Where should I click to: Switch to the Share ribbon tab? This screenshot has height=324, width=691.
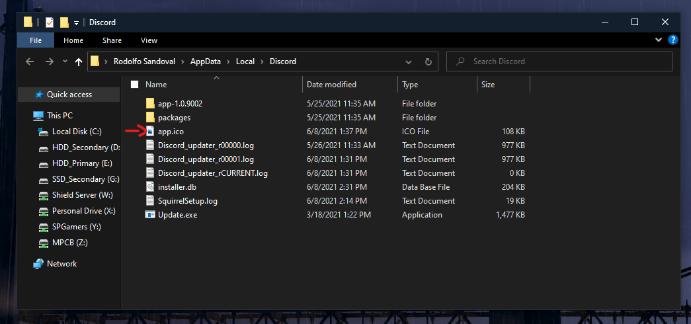[x=112, y=40]
